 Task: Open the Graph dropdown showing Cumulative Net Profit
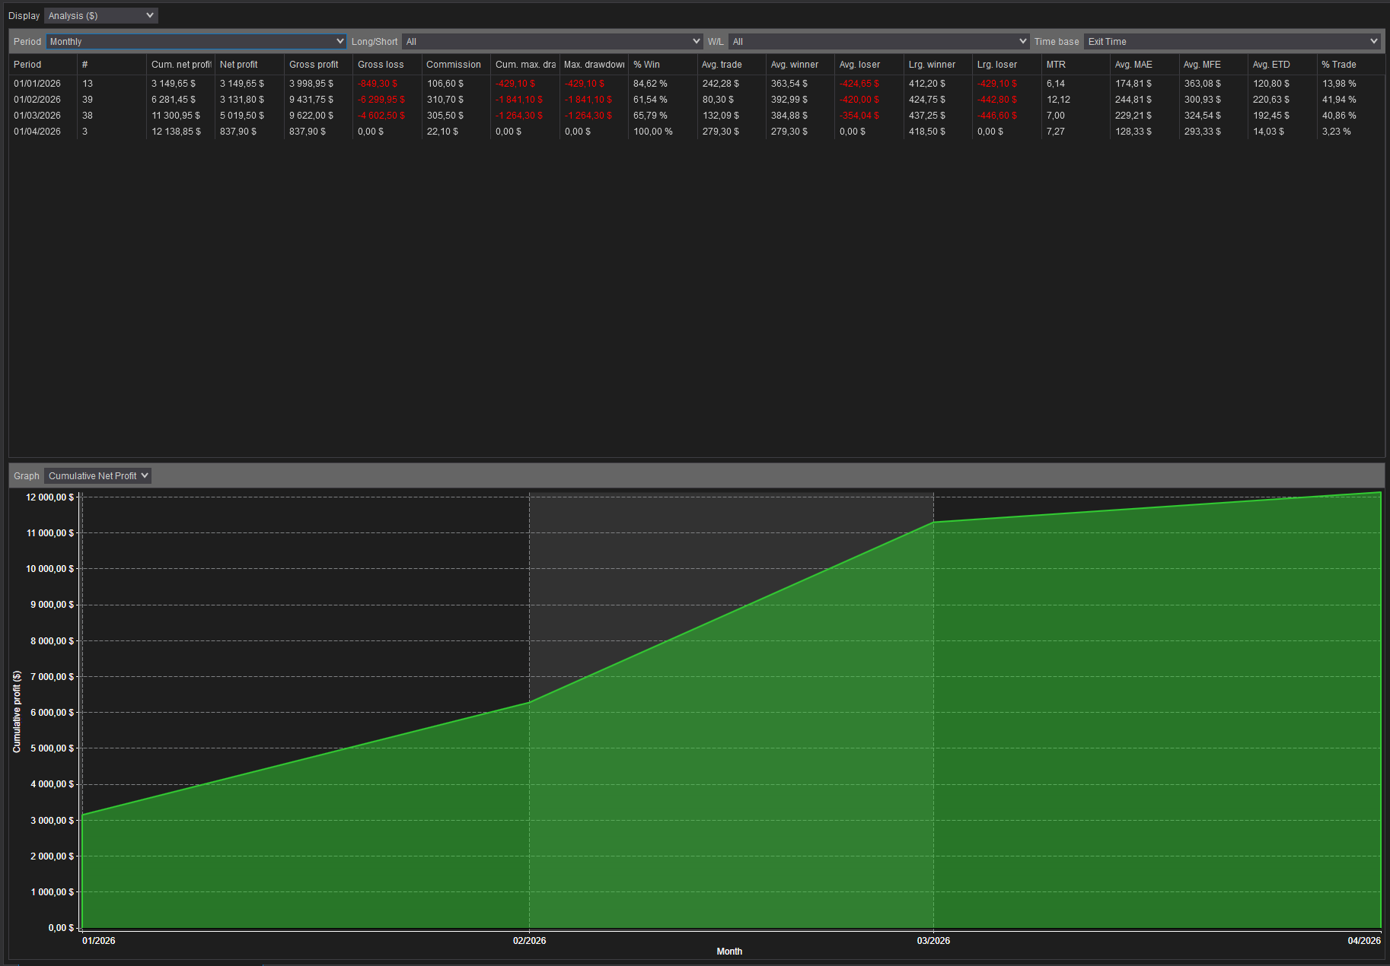pos(97,475)
